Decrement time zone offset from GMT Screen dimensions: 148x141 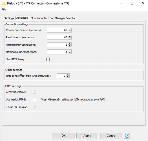[x=68, y=77]
